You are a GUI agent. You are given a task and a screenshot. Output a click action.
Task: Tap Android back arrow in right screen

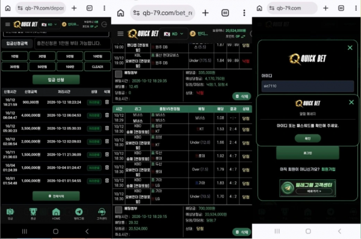point(339,231)
